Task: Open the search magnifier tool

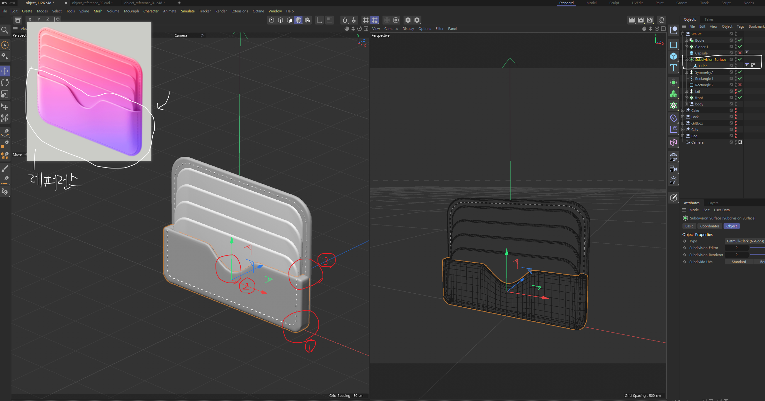Action: pyautogui.click(x=5, y=30)
